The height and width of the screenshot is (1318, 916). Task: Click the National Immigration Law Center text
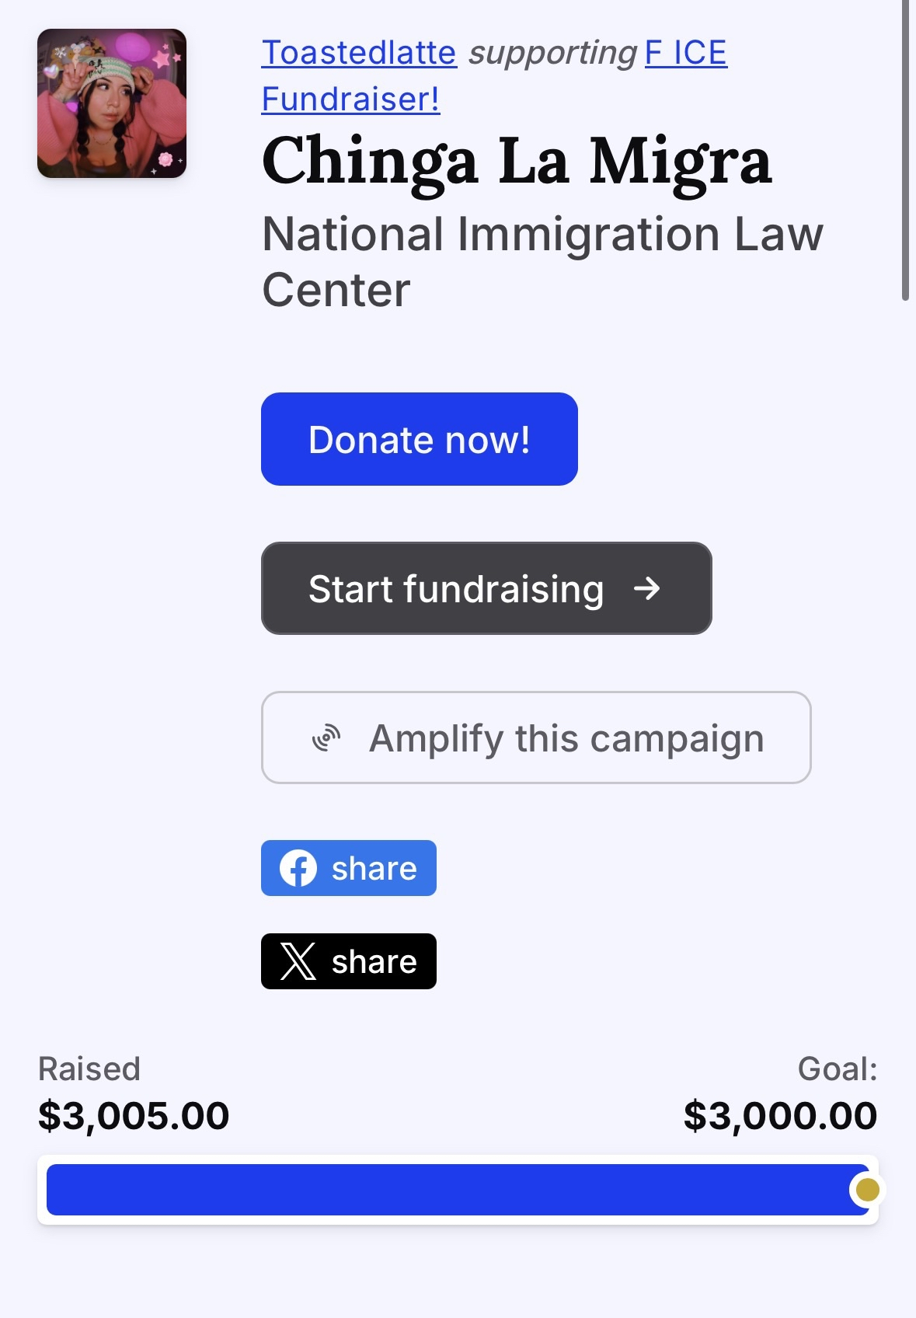(542, 261)
